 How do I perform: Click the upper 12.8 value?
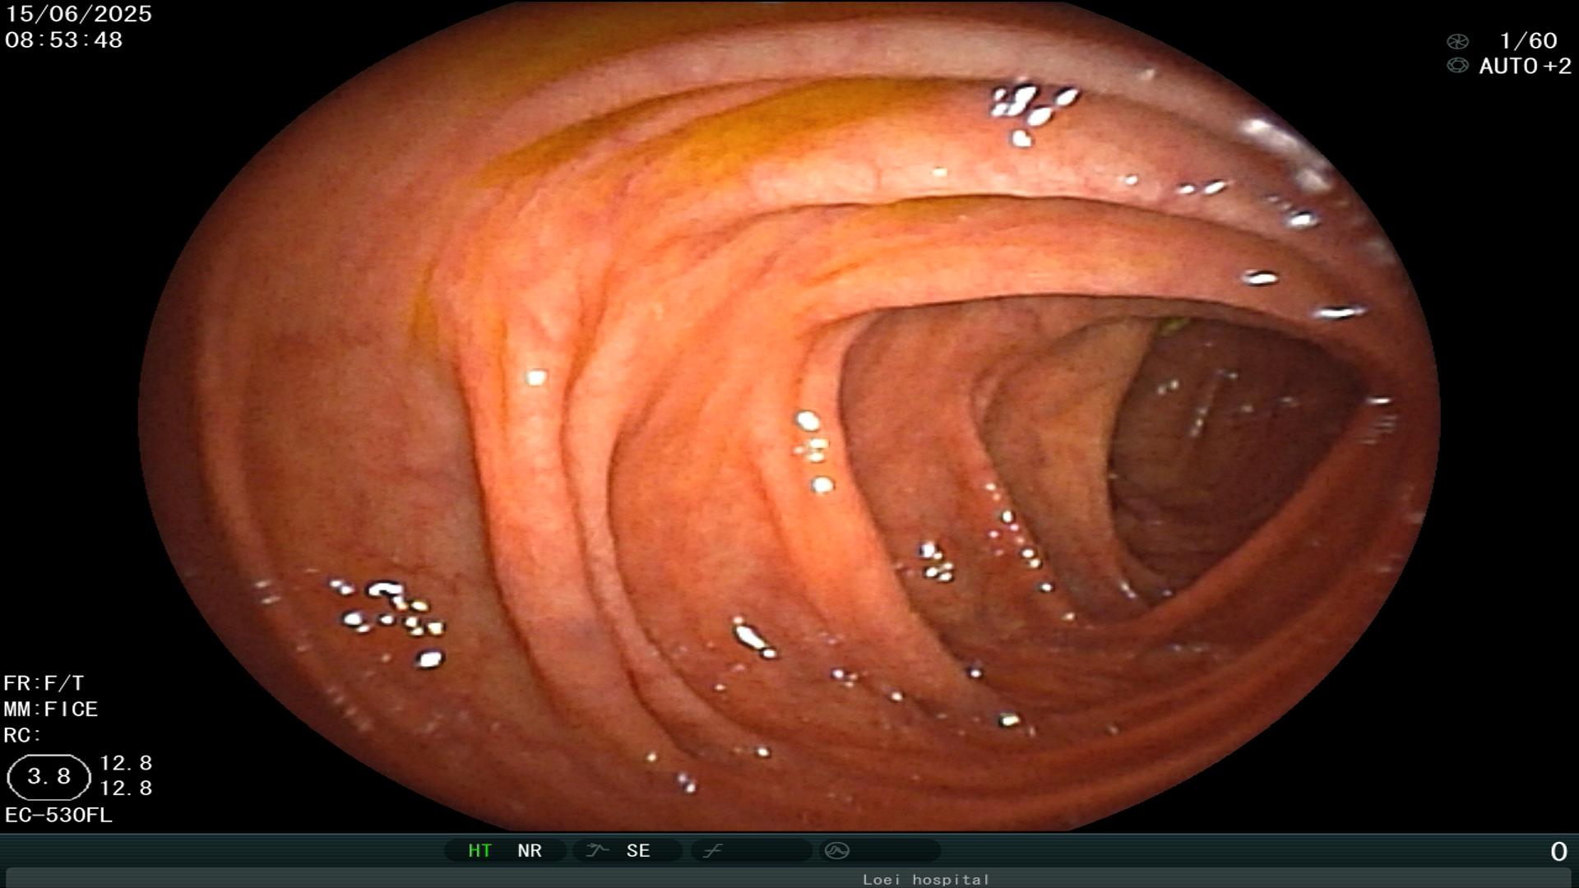click(x=126, y=763)
